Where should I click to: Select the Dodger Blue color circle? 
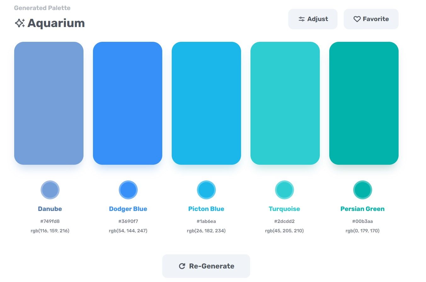pyautogui.click(x=128, y=190)
